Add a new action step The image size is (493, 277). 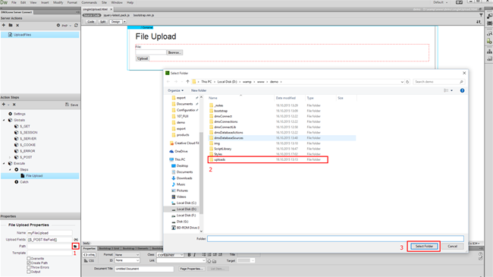point(4,105)
